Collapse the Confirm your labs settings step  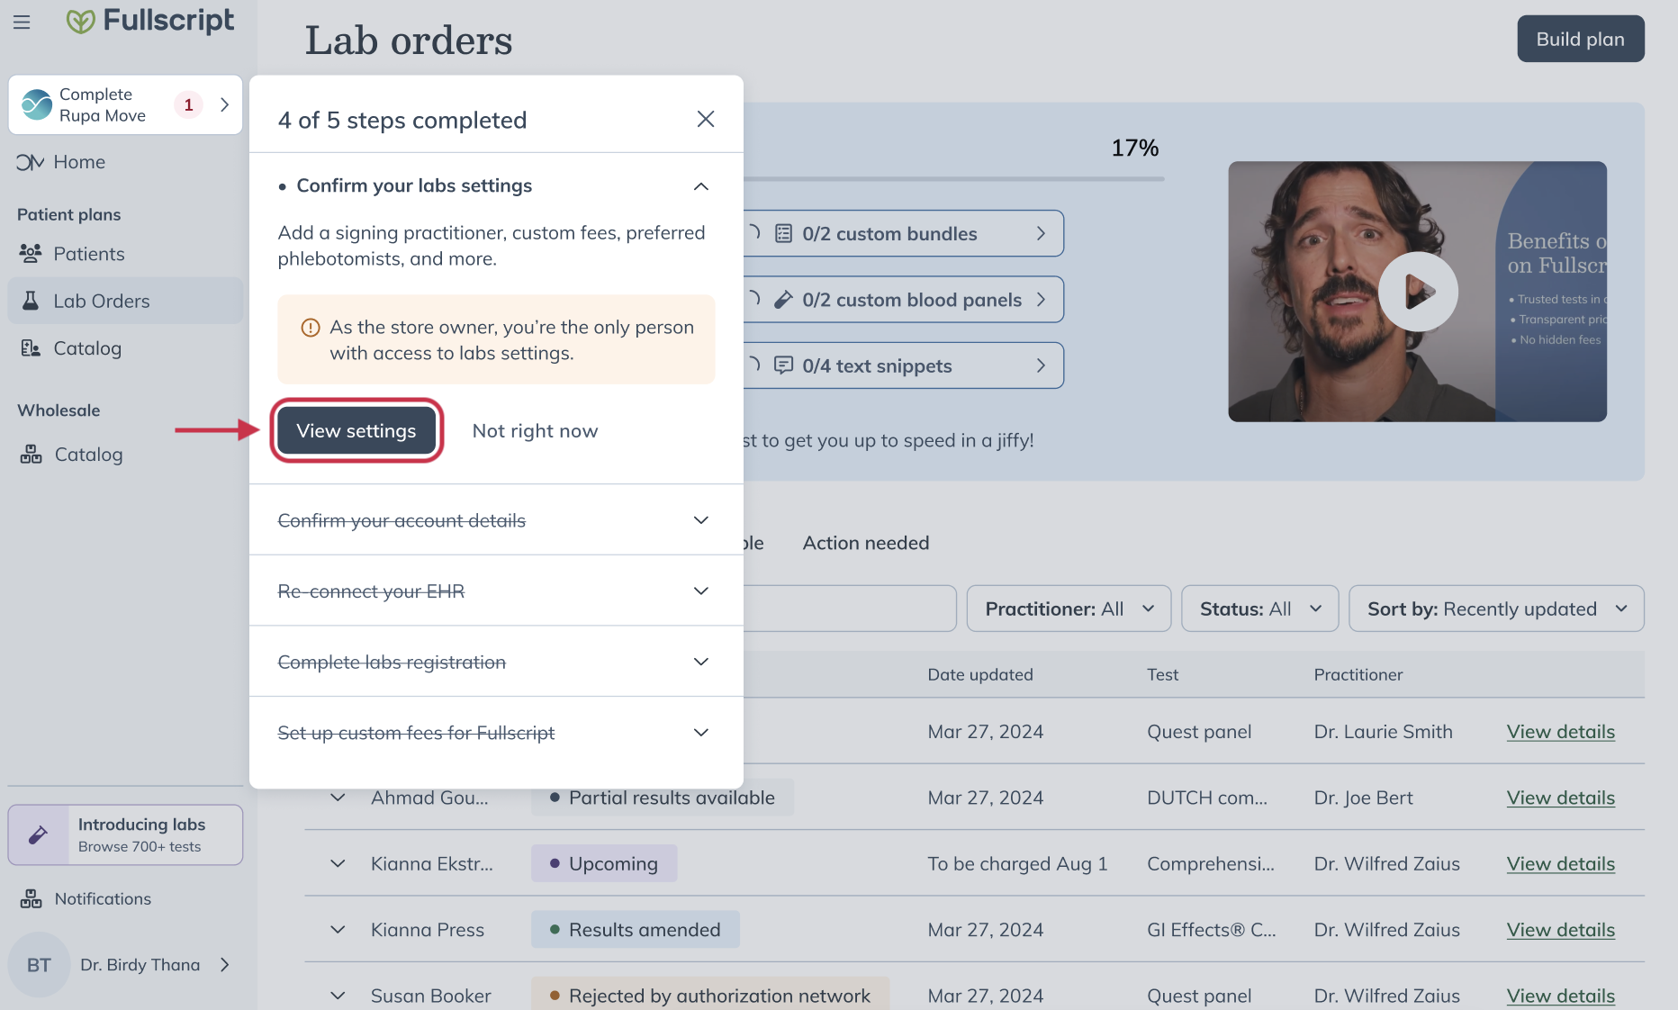pos(701,186)
